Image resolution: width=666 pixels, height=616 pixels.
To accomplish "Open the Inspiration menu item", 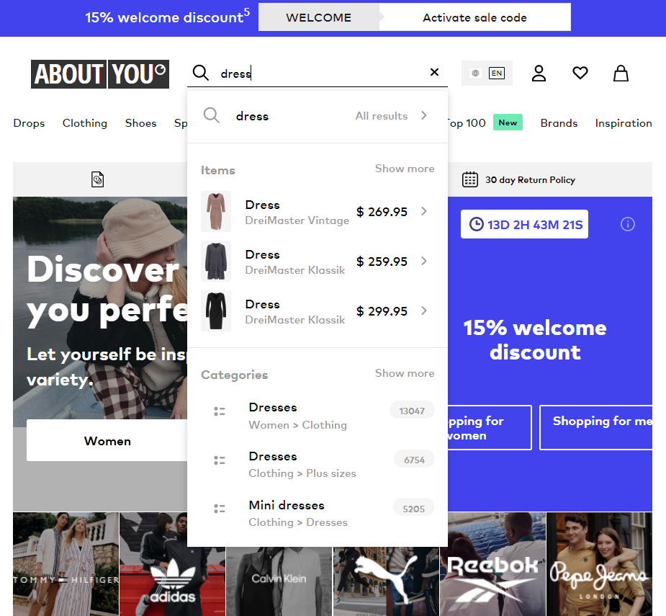I will [623, 123].
